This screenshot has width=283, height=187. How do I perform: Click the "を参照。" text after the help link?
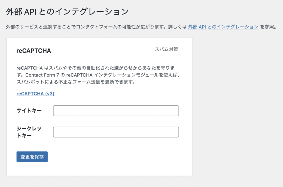268,27
